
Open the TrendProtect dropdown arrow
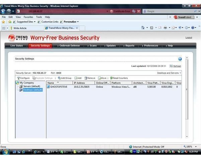click(197, 17)
